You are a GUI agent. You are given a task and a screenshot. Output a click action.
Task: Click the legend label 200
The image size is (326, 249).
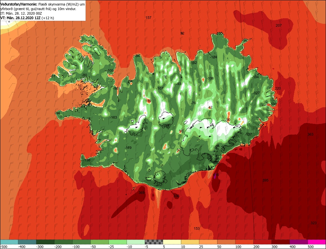[x=256, y=247]
